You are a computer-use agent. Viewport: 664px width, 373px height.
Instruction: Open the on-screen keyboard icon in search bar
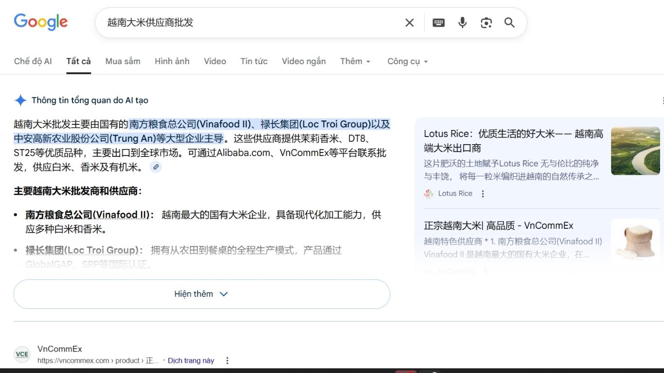(x=438, y=22)
